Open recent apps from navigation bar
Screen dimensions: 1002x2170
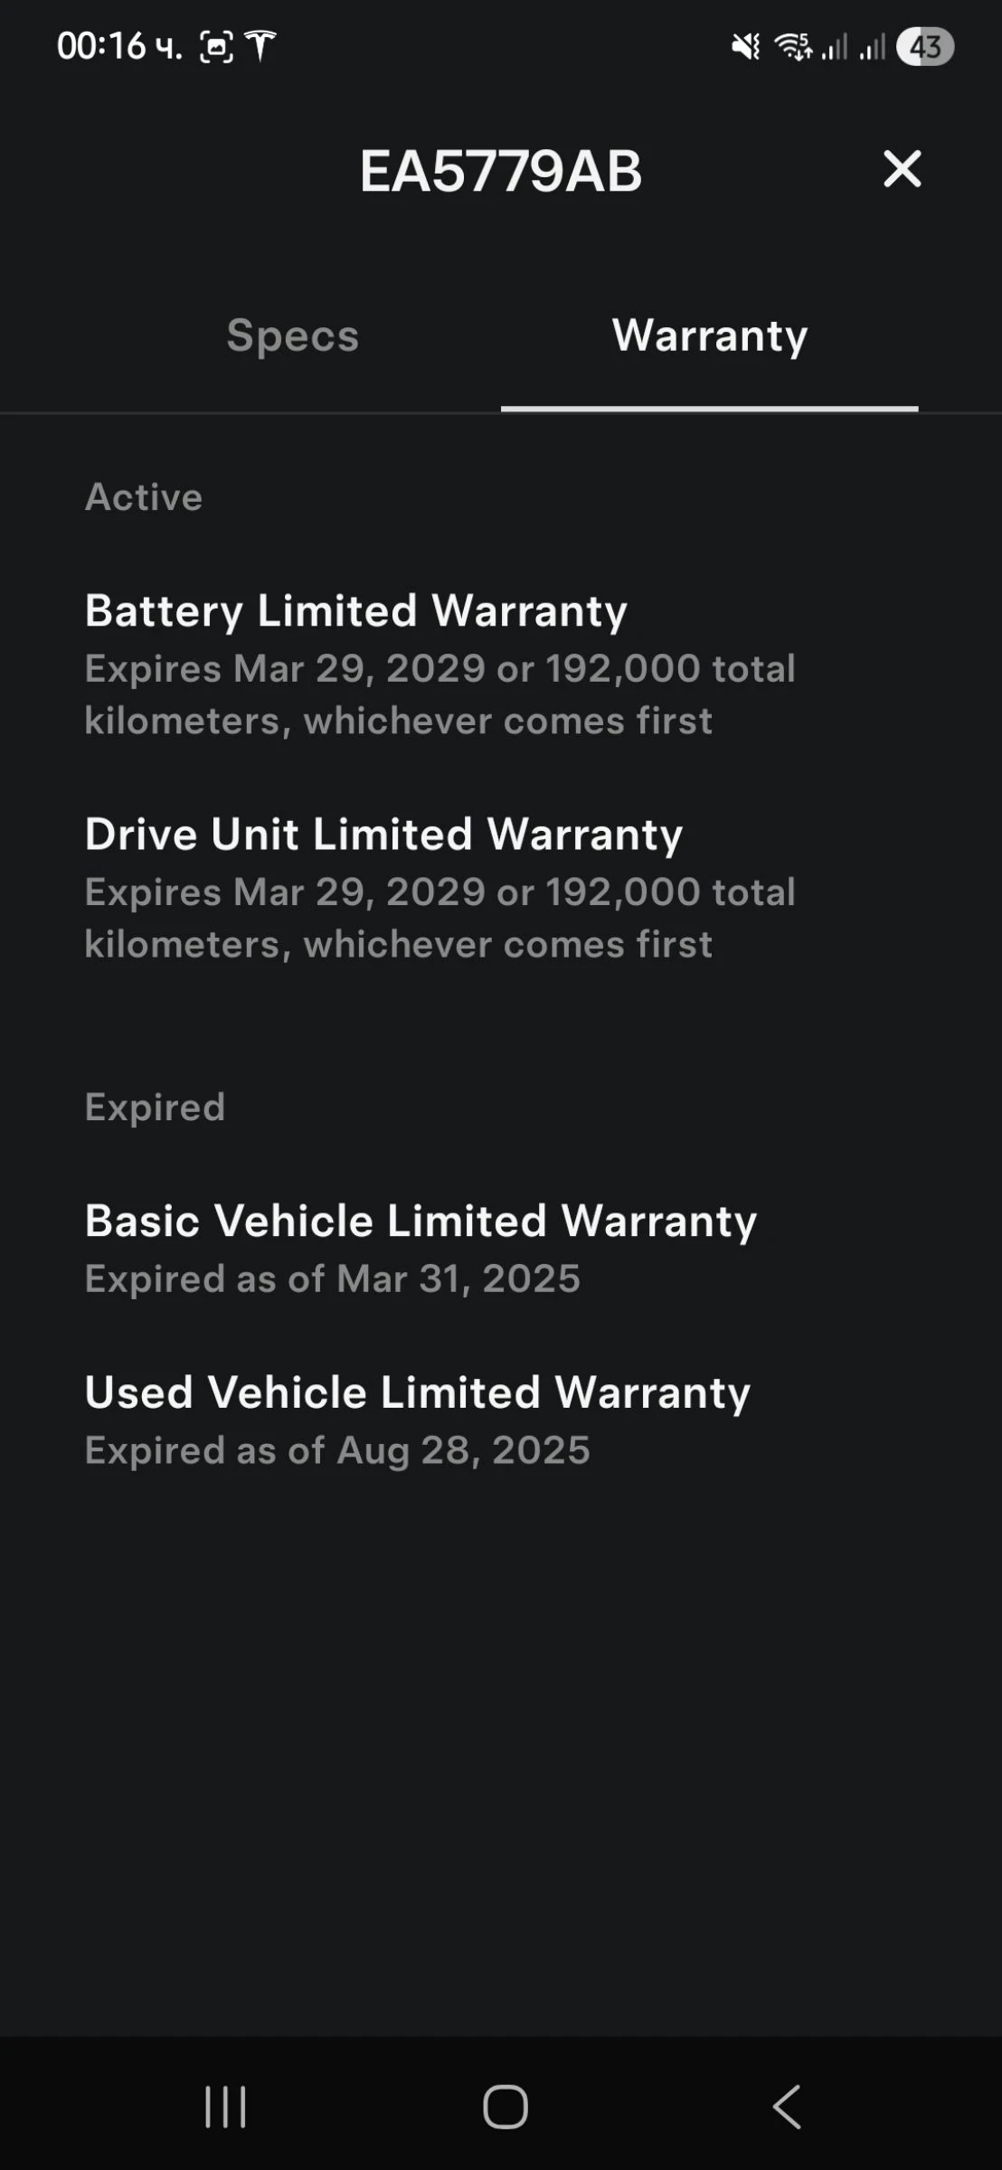click(225, 2107)
